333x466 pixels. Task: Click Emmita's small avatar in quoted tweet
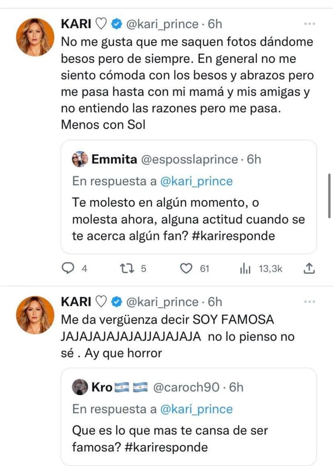pyautogui.click(x=80, y=159)
